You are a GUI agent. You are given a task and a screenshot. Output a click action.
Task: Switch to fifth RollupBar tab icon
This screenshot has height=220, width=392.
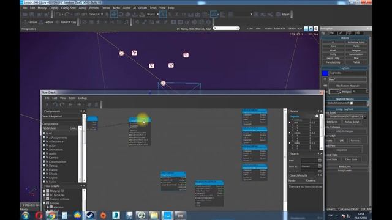pos(358,33)
